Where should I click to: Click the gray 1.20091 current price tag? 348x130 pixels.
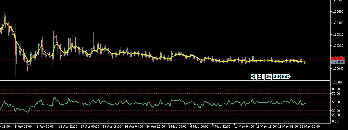click(338, 62)
